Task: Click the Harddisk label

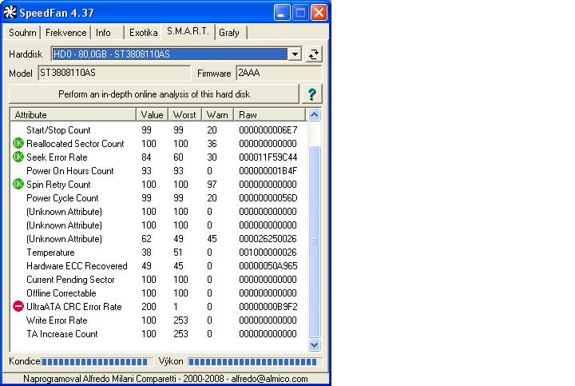Action: click(26, 54)
